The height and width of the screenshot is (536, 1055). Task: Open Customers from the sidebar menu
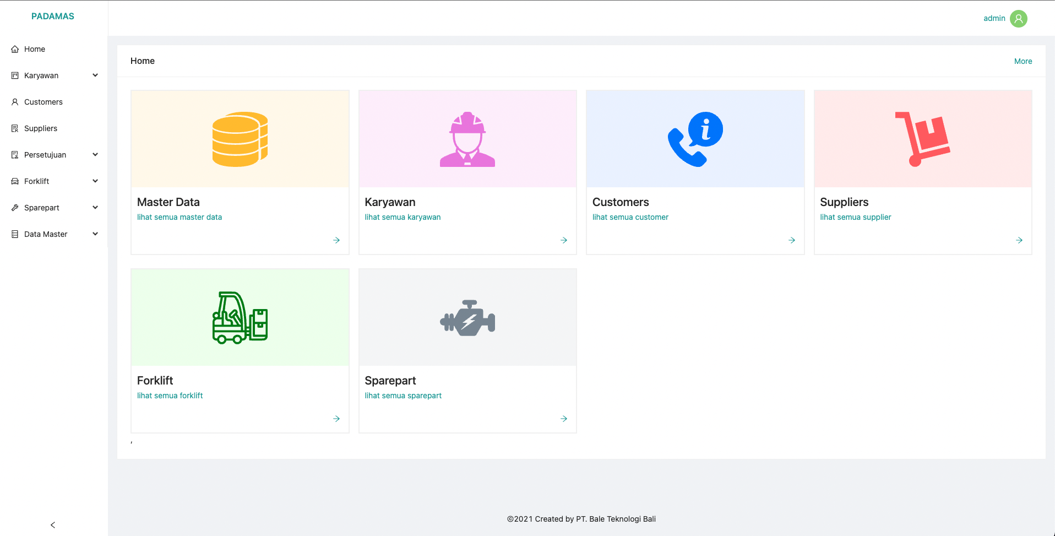43,102
